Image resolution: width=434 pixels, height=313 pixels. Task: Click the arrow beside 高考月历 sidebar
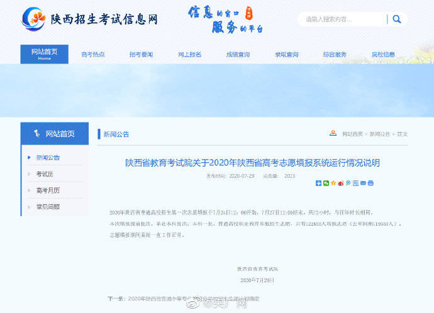[29, 190]
